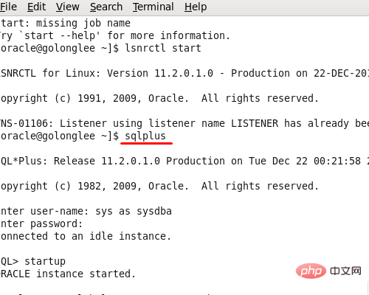Click the 'lsnrctl start' command text
The width and height of the screenshot is (369, 295).
click(163, 48)
